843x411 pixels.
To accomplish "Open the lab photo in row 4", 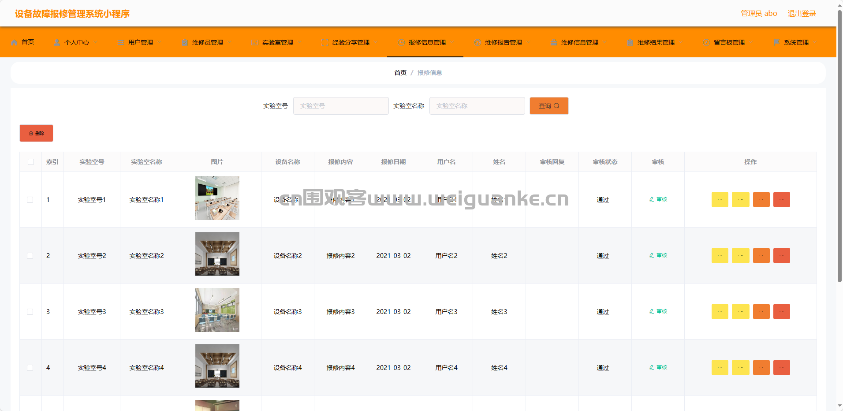I will click(x=217, y=366).
